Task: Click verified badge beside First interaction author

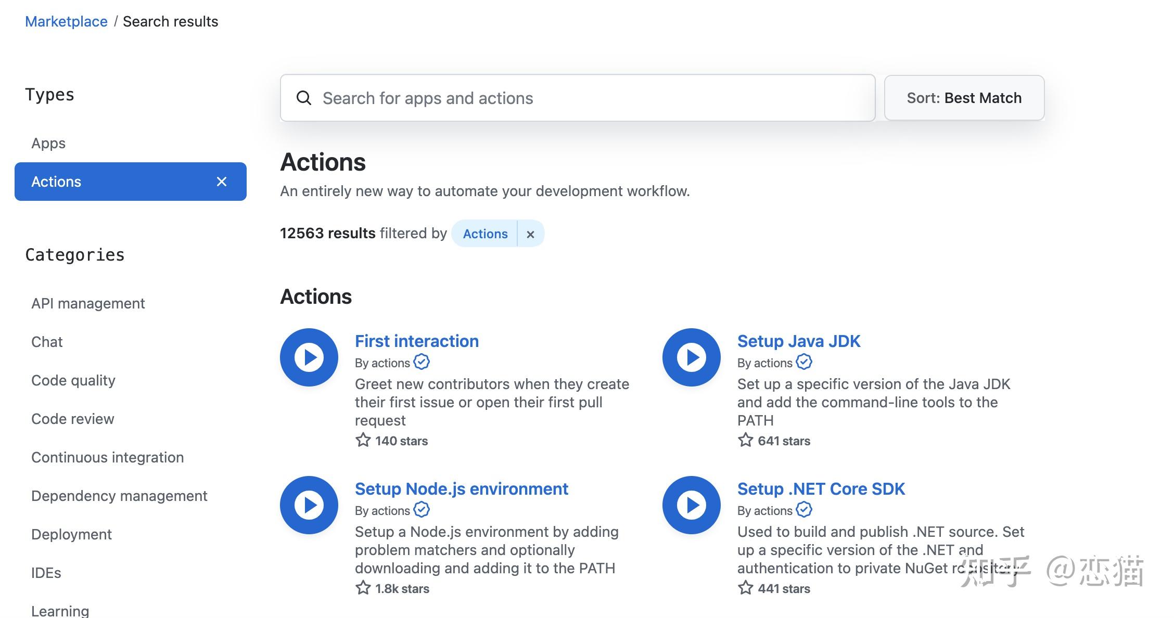Action: pos(422,362)
